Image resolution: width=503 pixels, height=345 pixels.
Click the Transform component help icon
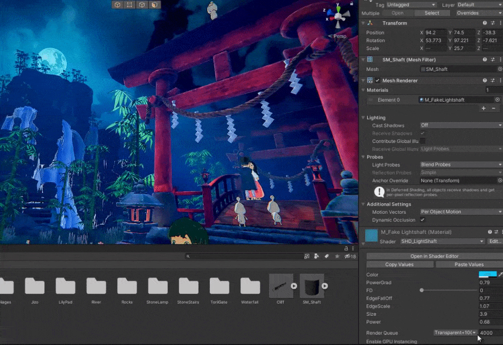coord(485,23)
